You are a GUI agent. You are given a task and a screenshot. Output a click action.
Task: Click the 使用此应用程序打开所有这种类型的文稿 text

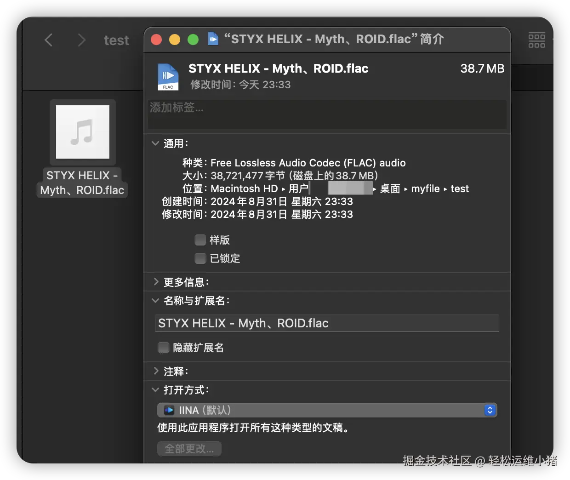[253, 428]
